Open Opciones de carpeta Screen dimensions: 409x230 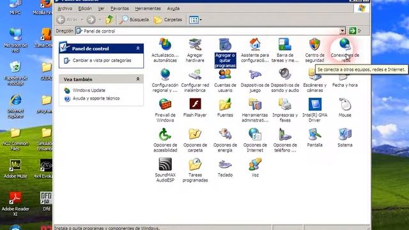click(x=195, y=141)
